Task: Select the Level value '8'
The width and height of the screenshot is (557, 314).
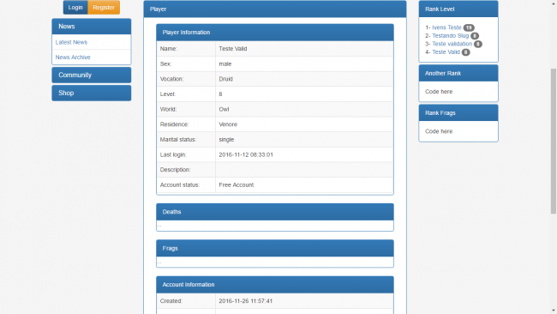Action: (x=220, y=94)
